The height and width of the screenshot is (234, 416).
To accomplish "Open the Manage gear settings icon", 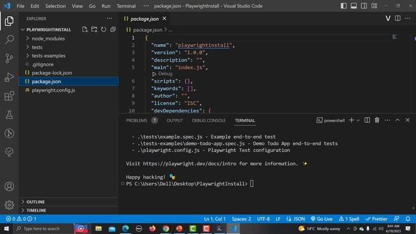I will click(x=9, y=205).
